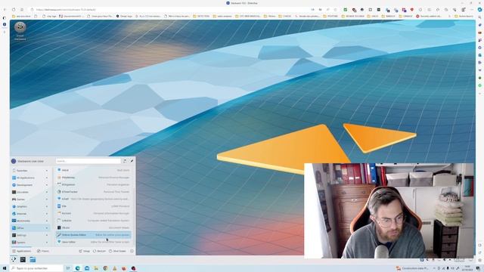Viewport: 484px width, 272px height.
Task: Click the Windows Start button
Action: click(x=5, y=268)
